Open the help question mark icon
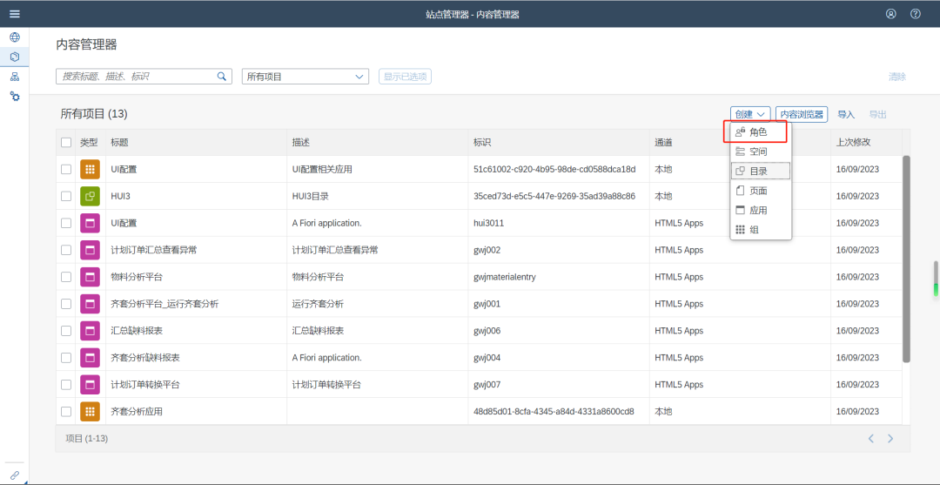The height and width of the screenshot is (485, 940). coord(916,14)
